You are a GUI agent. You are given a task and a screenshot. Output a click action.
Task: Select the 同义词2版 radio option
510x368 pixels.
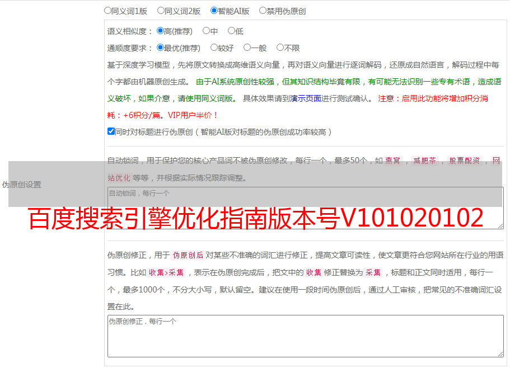[161, 11]
